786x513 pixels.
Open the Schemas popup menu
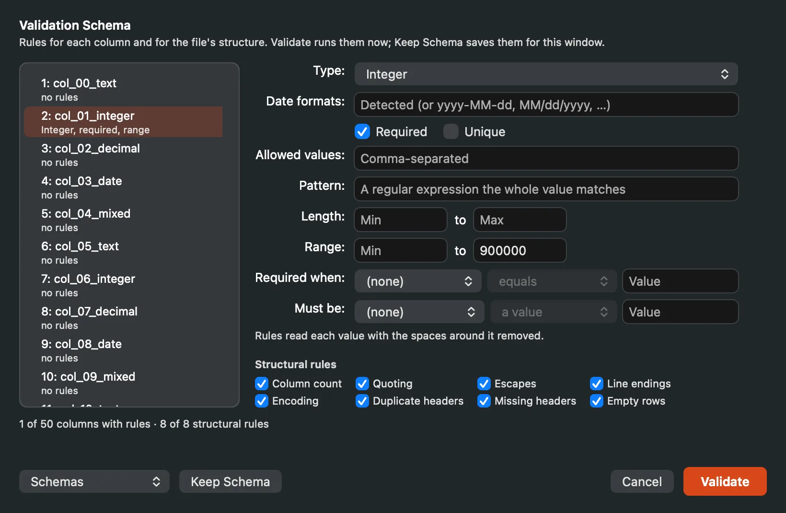pyautogui.click(x=94, y=481)
